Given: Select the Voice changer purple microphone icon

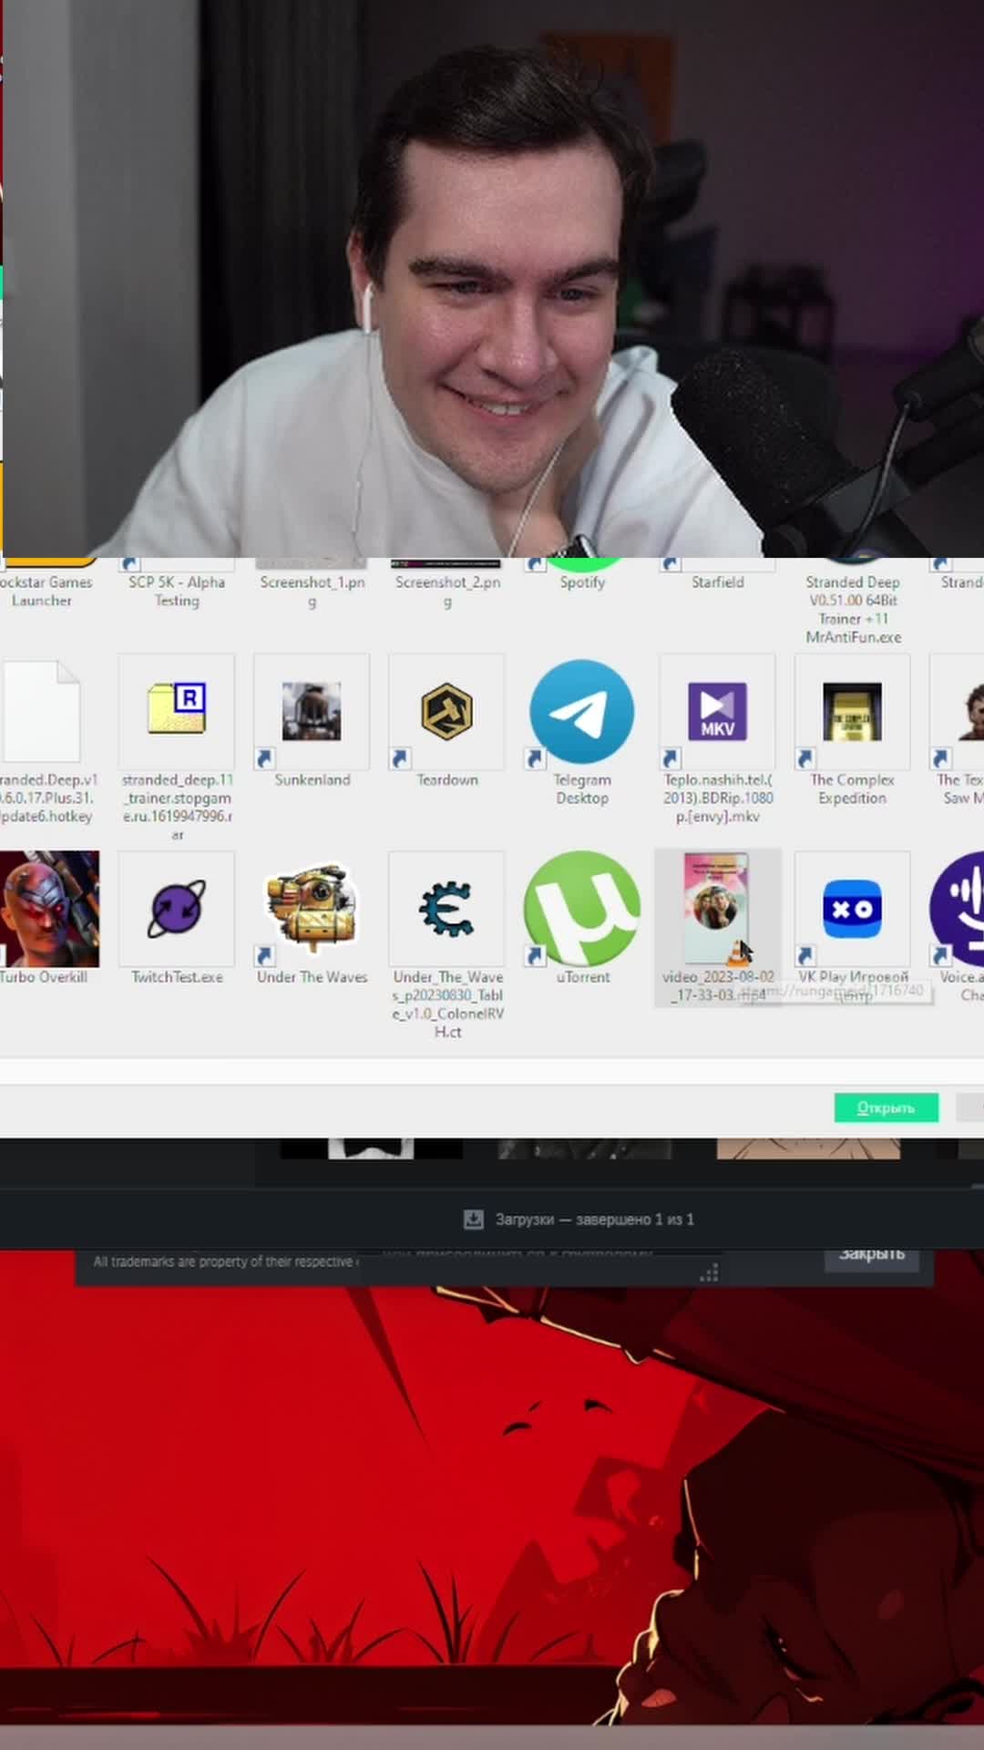Looking at the screenshot, I should pyautogui.click(x=958, y=909).
